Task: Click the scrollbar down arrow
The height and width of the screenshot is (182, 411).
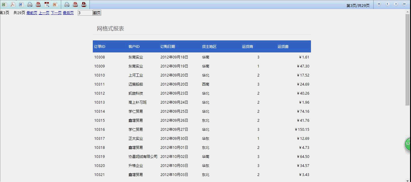Action: (x=408, y=180)
